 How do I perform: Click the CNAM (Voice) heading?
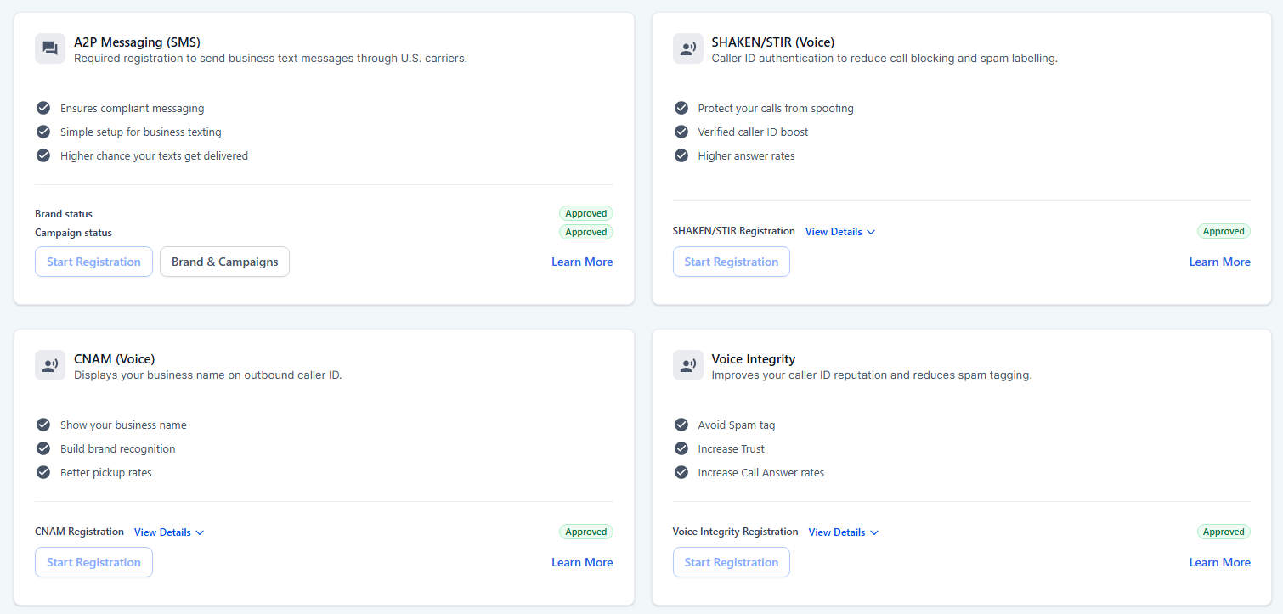point(115,358)
